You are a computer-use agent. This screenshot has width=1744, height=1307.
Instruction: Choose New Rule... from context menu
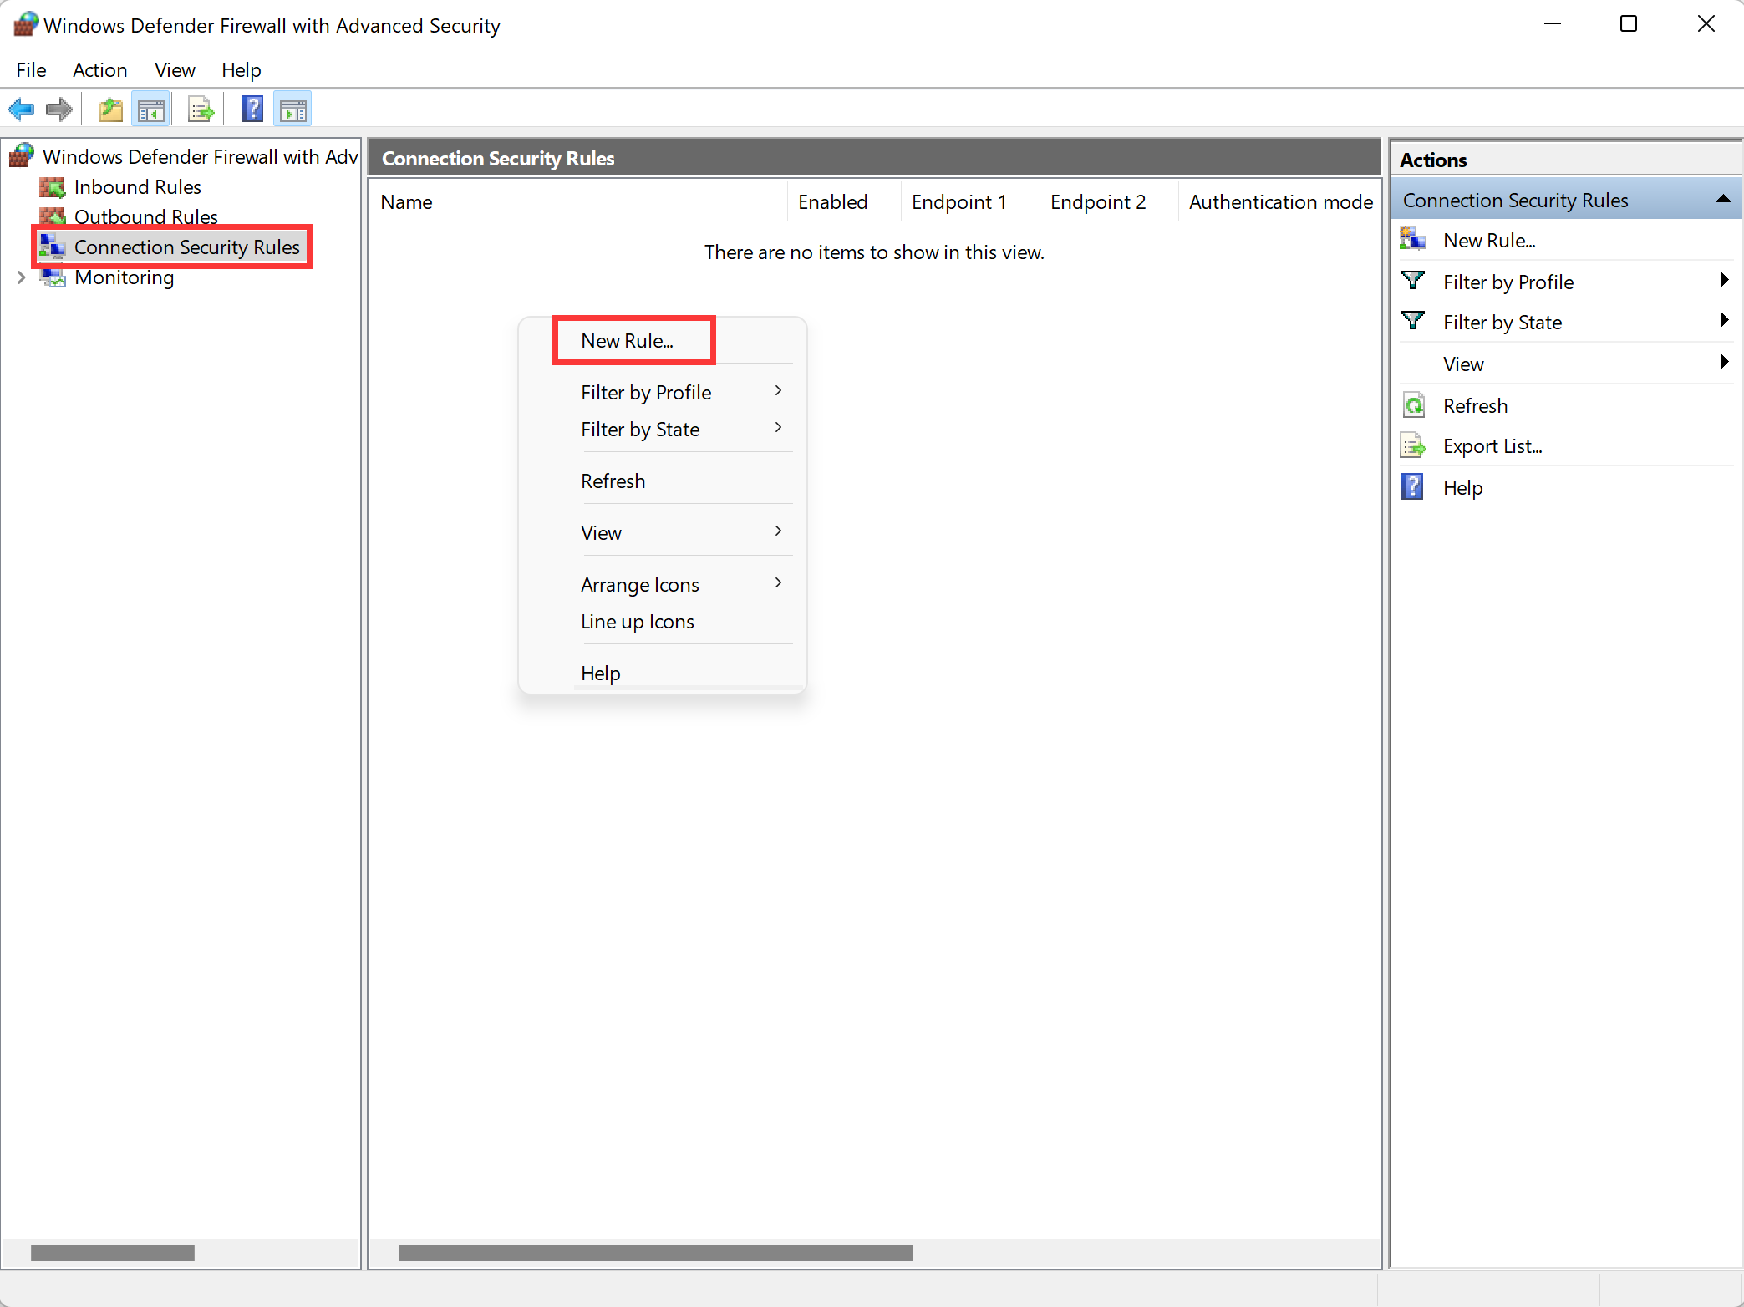pyautogui.click(x=627, y=341)
